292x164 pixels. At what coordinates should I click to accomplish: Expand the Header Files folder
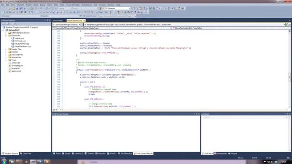(x=6, y=49)
